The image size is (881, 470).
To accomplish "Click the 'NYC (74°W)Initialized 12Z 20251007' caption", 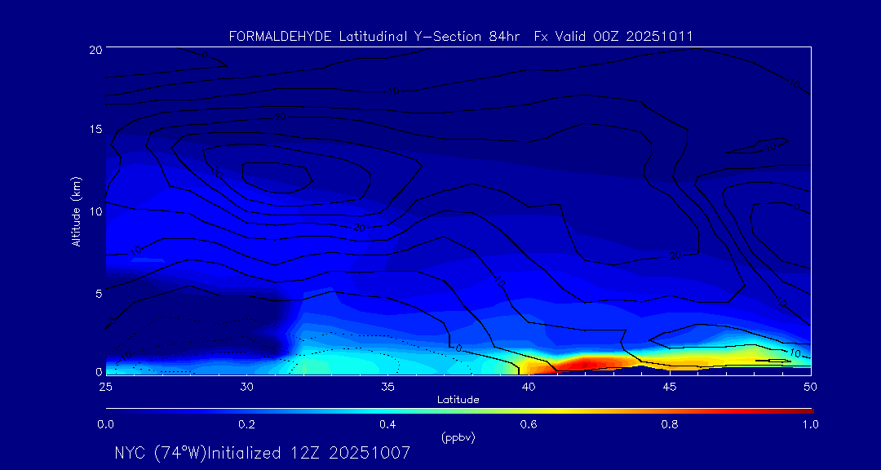I will [262, 453].
